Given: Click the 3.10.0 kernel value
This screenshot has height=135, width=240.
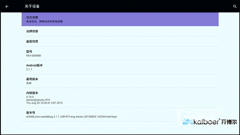Looking at the screenshot, I should click(x=31, y=97).
